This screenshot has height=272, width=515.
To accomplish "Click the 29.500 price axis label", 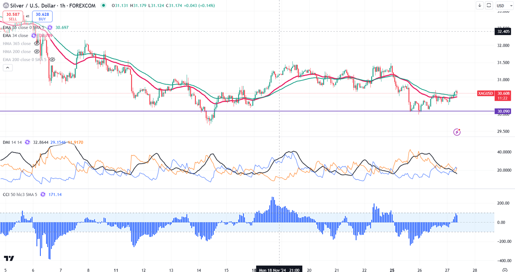I will pos(503,132).
